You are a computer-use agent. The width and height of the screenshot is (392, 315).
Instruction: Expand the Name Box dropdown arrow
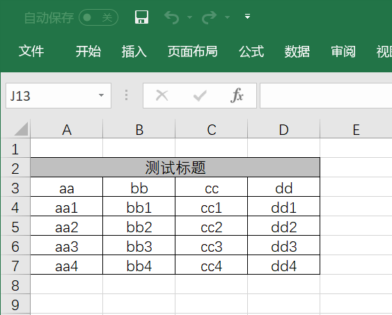pos(101,95)
